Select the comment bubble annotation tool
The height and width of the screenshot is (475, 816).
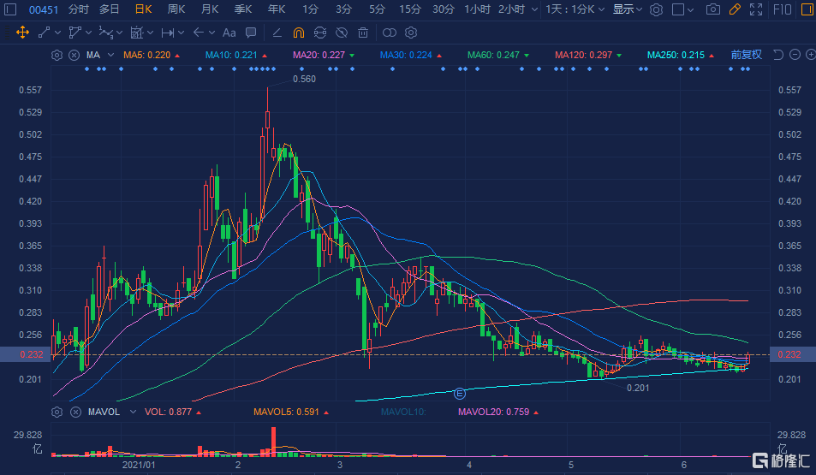tap(251, 33)
